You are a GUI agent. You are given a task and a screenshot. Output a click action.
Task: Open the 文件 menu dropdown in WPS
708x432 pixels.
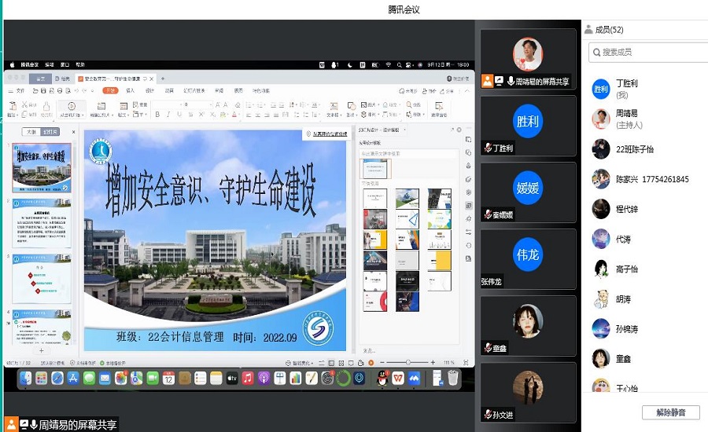tap(17, 90)
